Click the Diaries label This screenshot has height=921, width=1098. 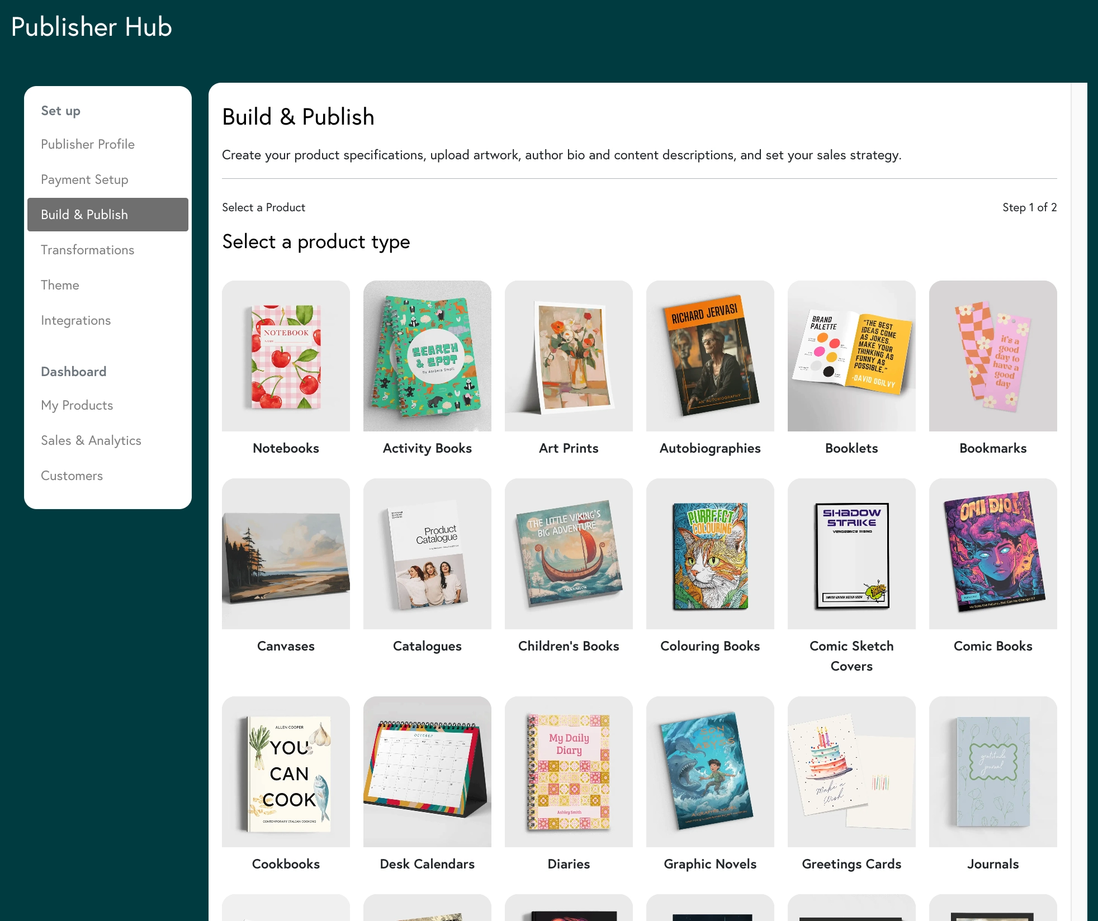(569, 864)
